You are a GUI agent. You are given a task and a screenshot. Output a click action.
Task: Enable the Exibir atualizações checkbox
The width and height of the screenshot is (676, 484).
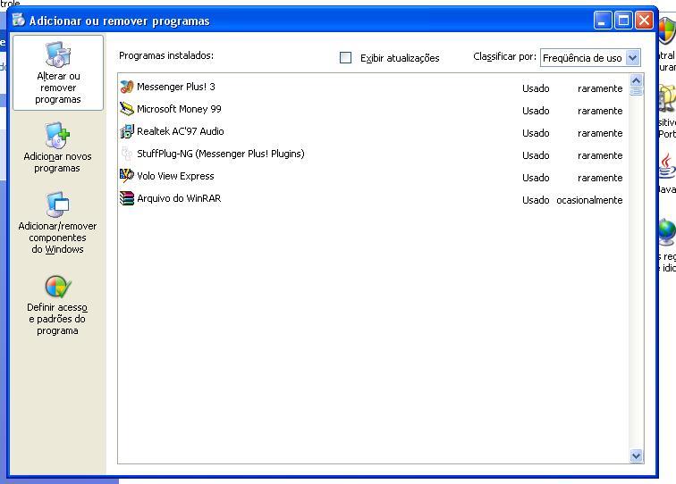point(345,58)
